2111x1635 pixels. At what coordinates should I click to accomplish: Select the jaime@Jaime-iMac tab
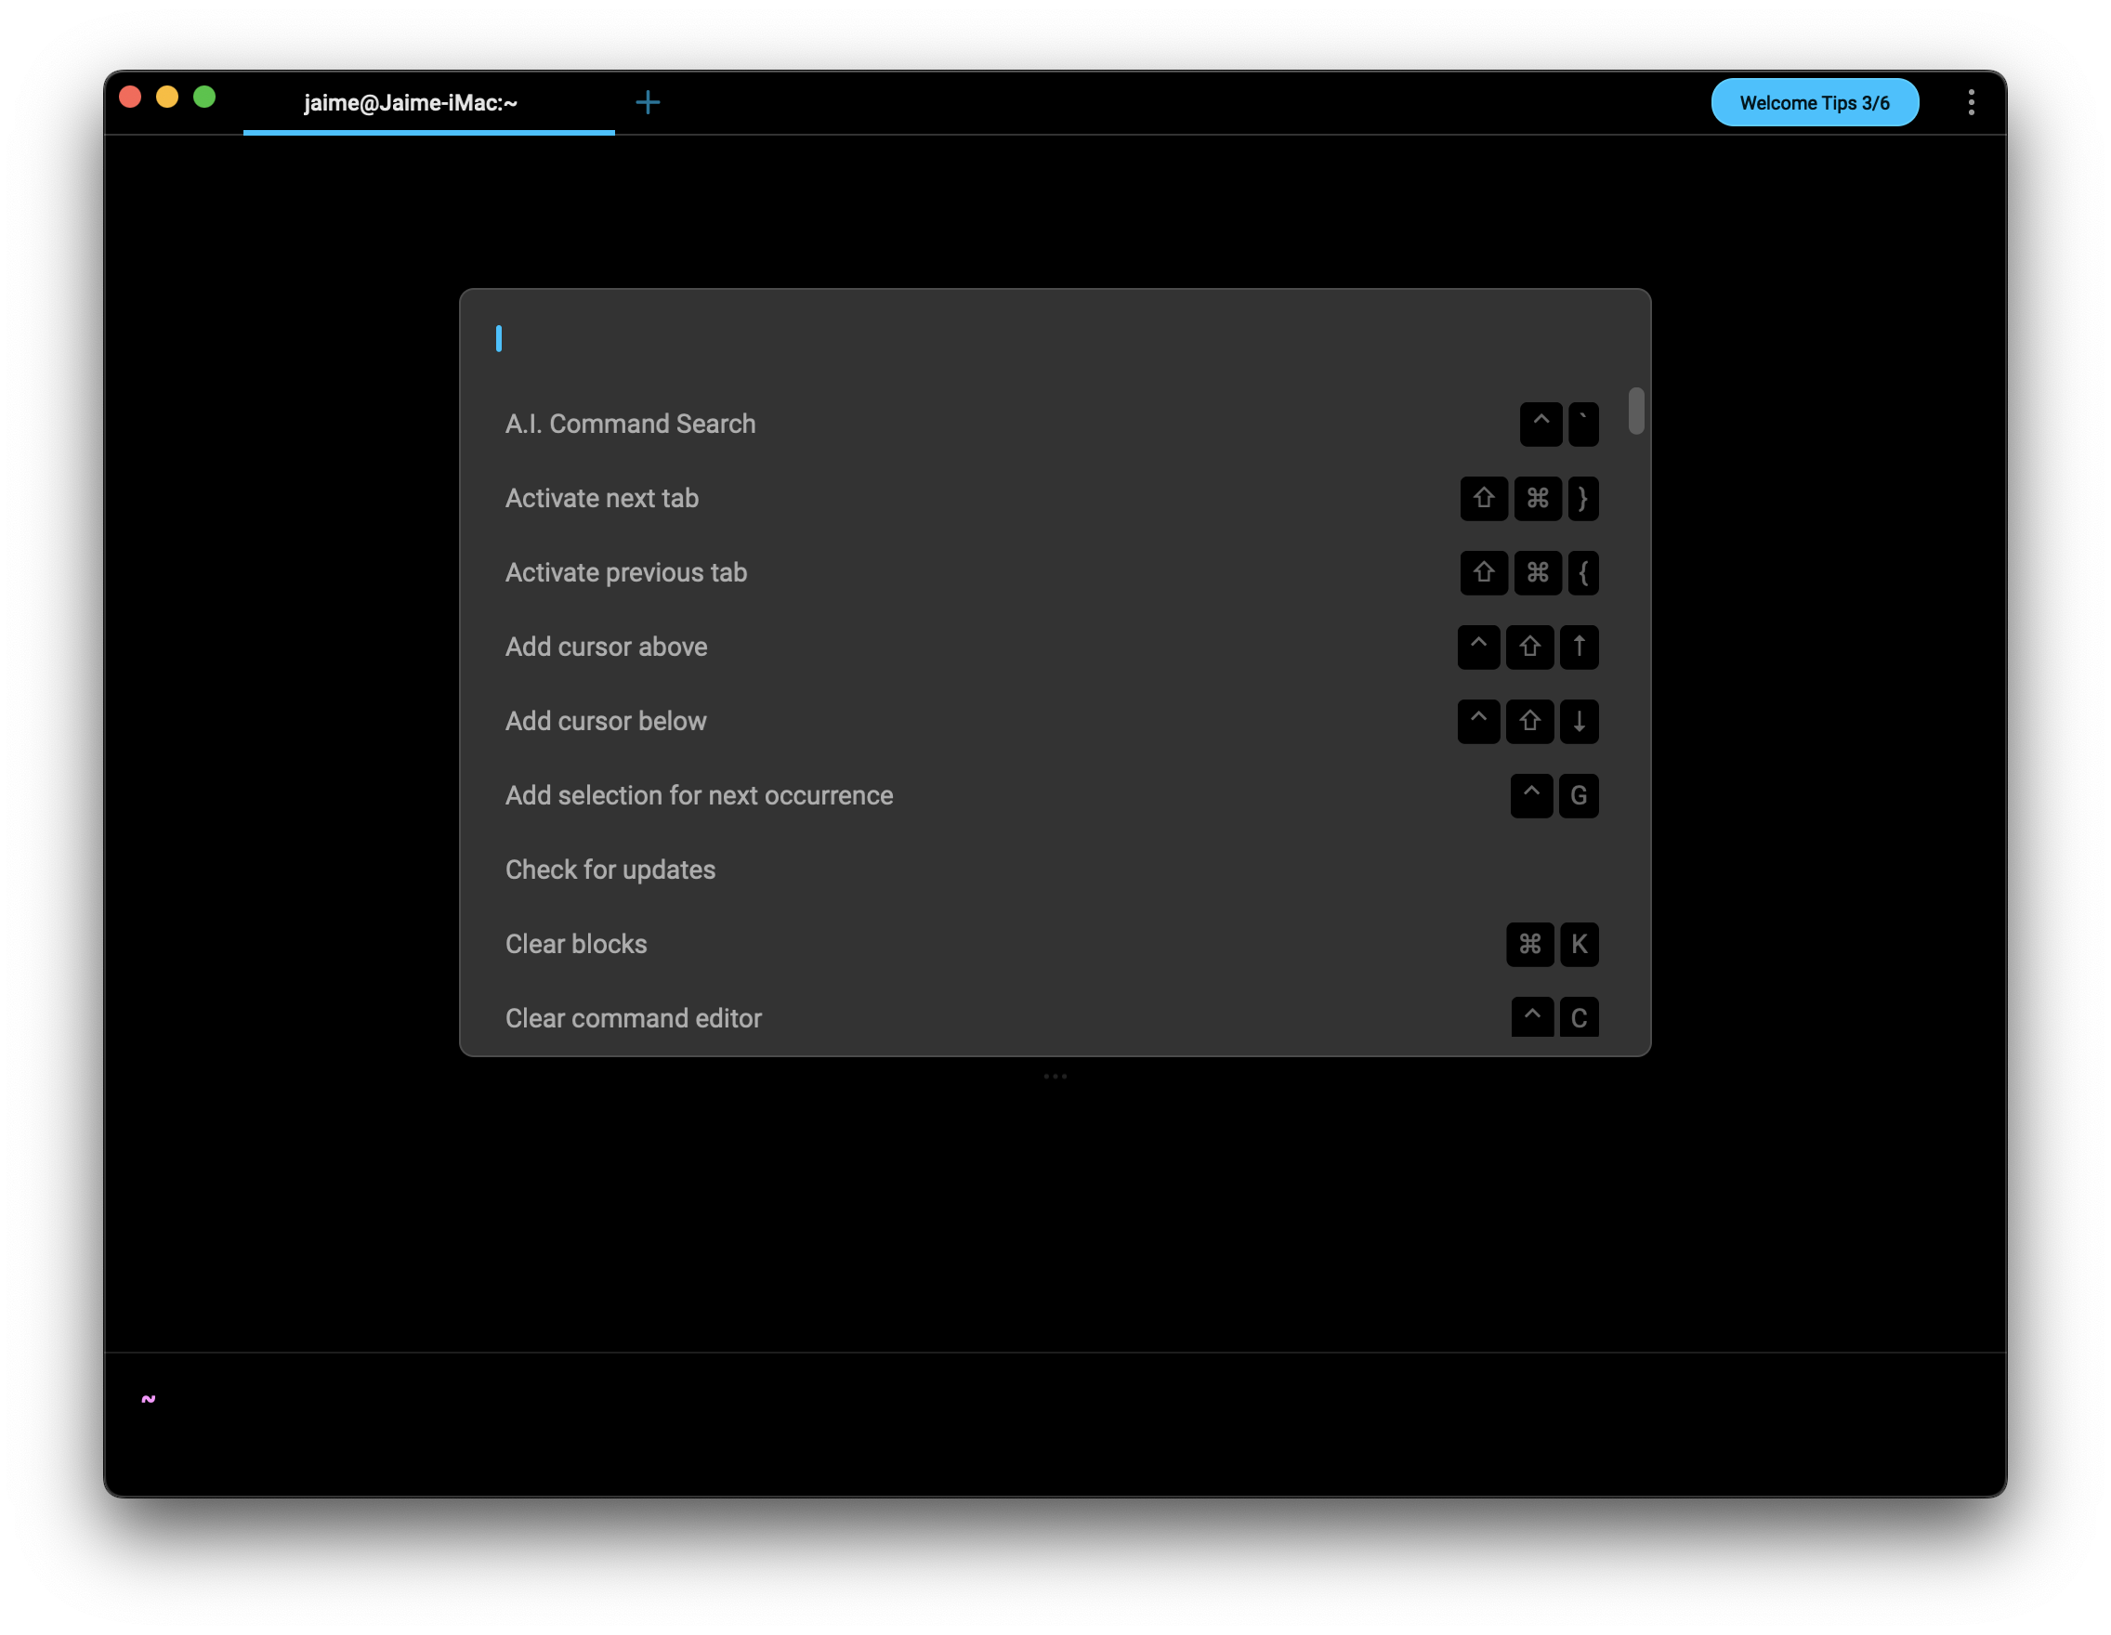(x=411, y=102)
